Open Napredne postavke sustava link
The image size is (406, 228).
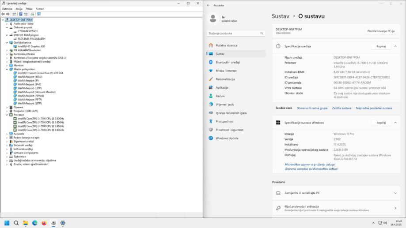coord(374,108)
